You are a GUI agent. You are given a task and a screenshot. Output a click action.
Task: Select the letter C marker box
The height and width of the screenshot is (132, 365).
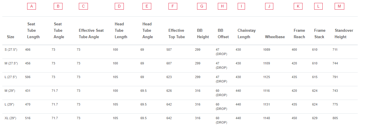[83, 6]
